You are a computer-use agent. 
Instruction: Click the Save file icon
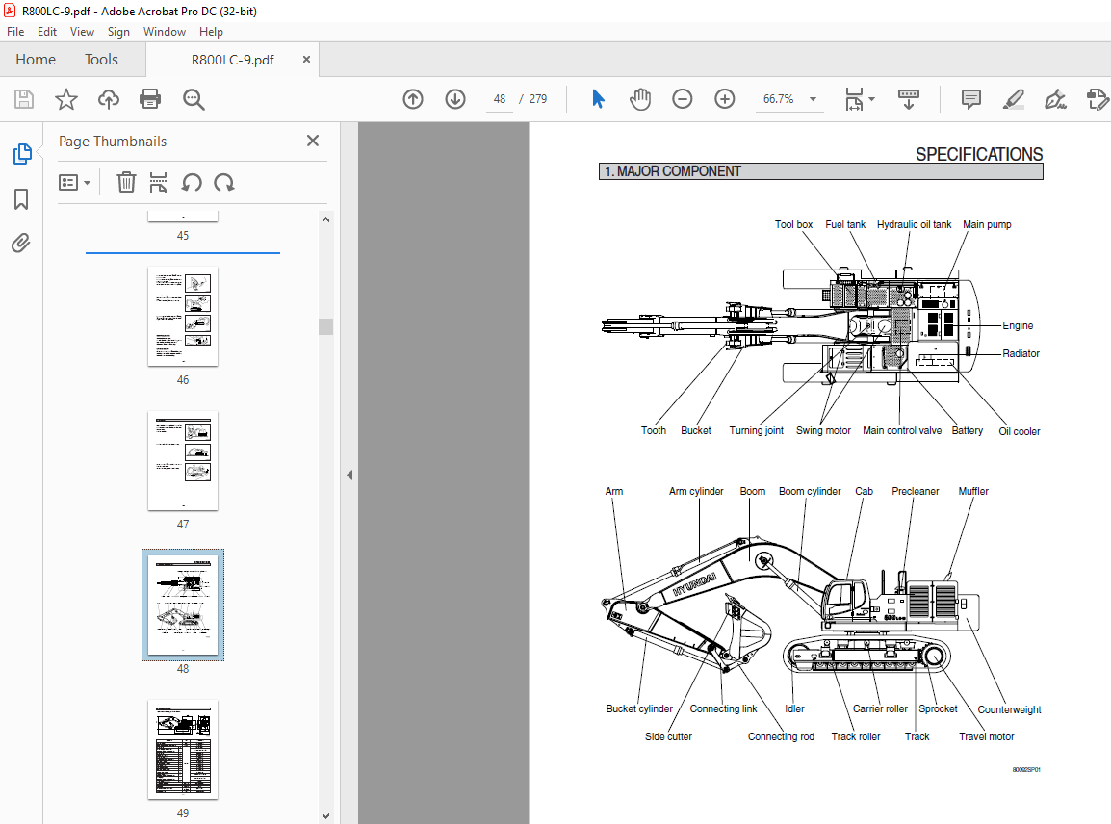24,99
